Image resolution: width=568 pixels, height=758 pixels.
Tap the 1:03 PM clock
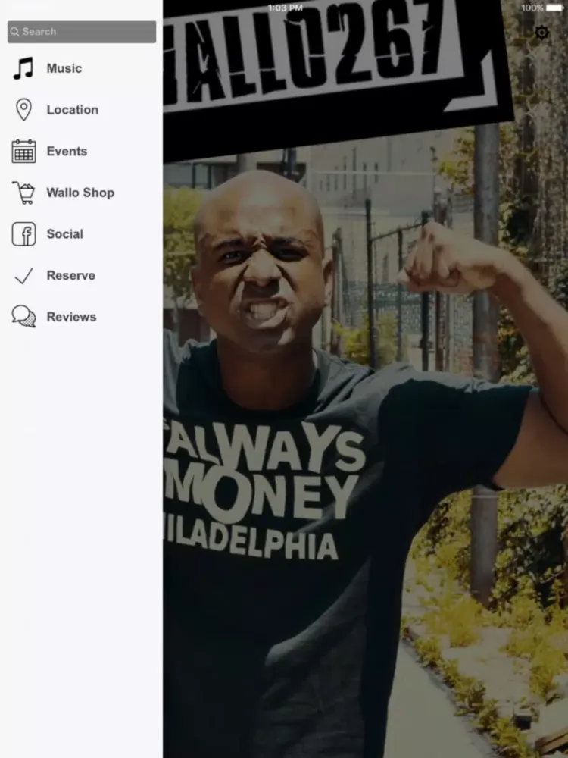[x=286, y=8]
